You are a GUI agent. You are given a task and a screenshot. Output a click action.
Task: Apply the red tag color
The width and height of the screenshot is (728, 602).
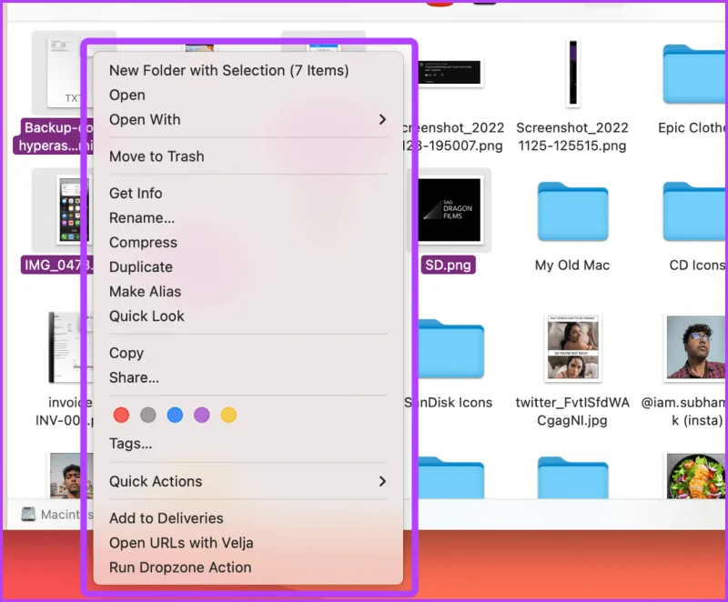(121, 415)
